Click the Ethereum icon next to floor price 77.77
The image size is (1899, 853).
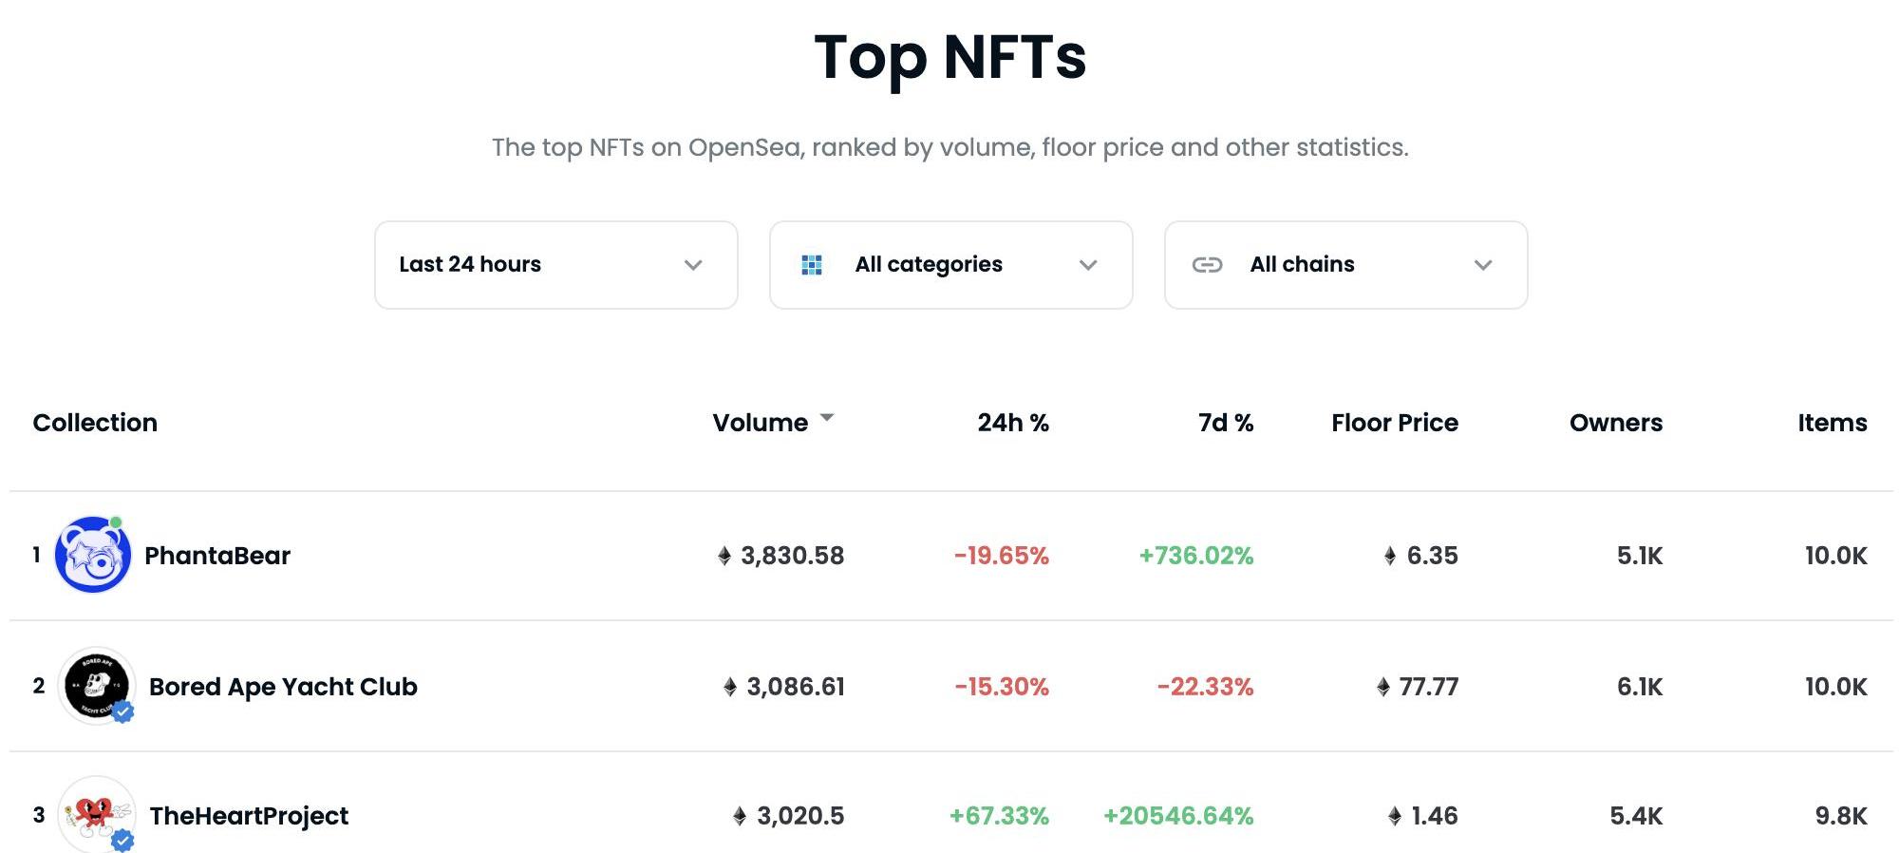coord(1383,687)
